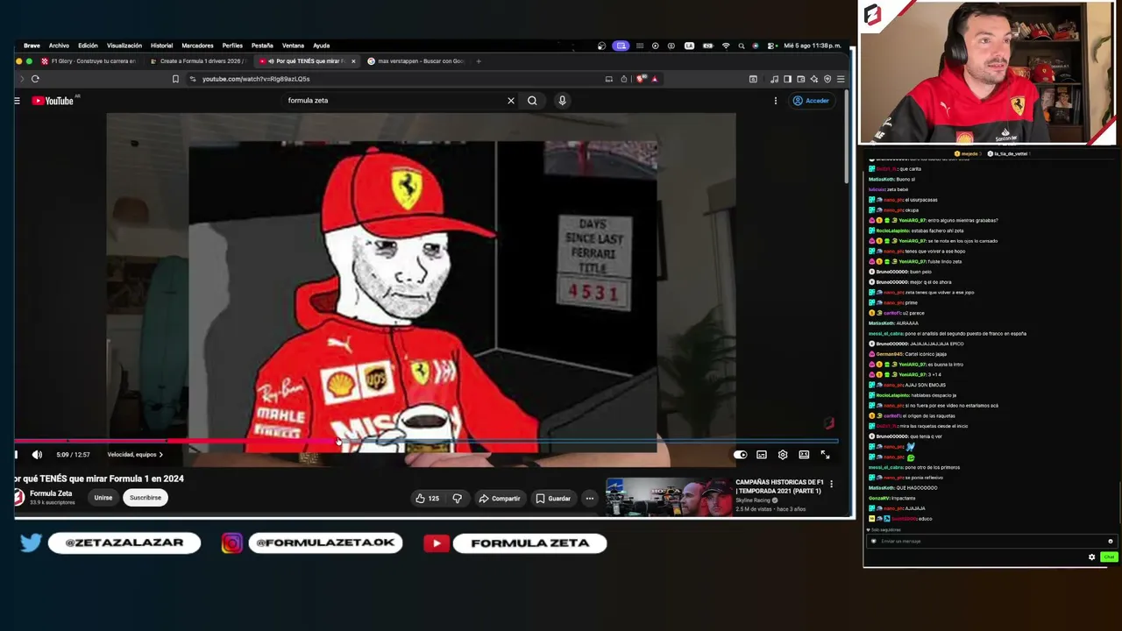Click the Compartir button

click(x=500, y=499)
